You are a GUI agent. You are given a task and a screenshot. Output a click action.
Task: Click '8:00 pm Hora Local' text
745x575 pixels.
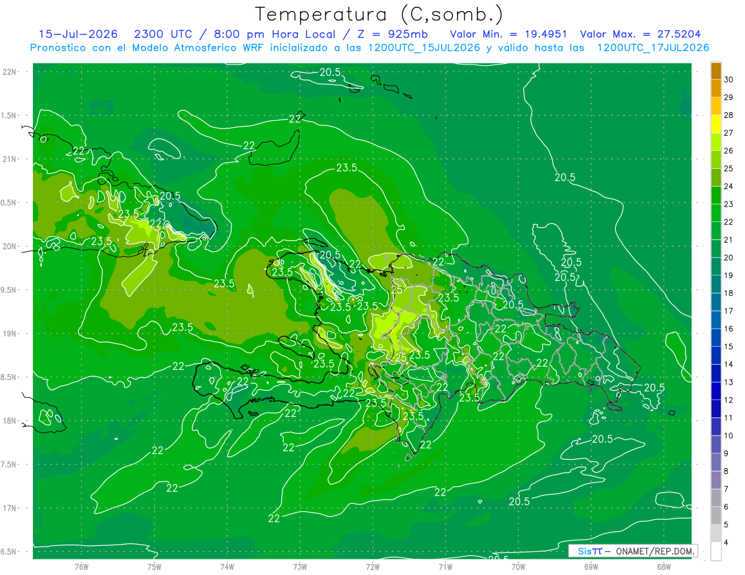tap(273, 34)
